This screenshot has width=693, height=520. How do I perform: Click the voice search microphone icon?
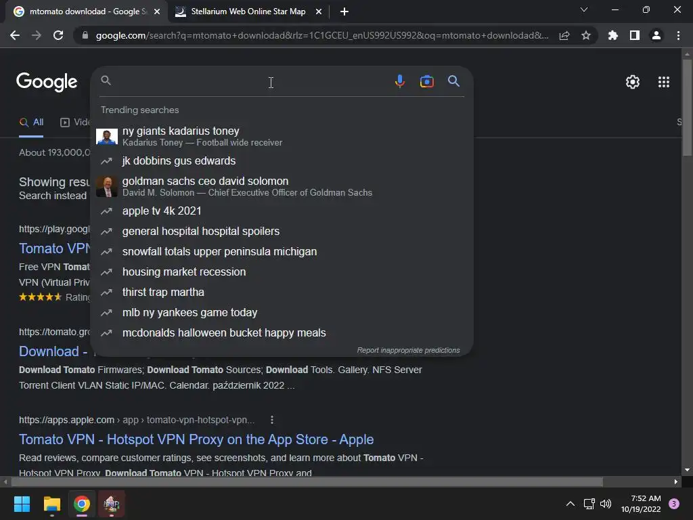[x=399, y=81]
